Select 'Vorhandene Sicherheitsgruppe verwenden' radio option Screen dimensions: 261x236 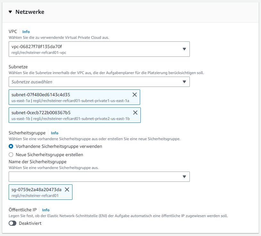pyautogui.click(x=11, y=146)
